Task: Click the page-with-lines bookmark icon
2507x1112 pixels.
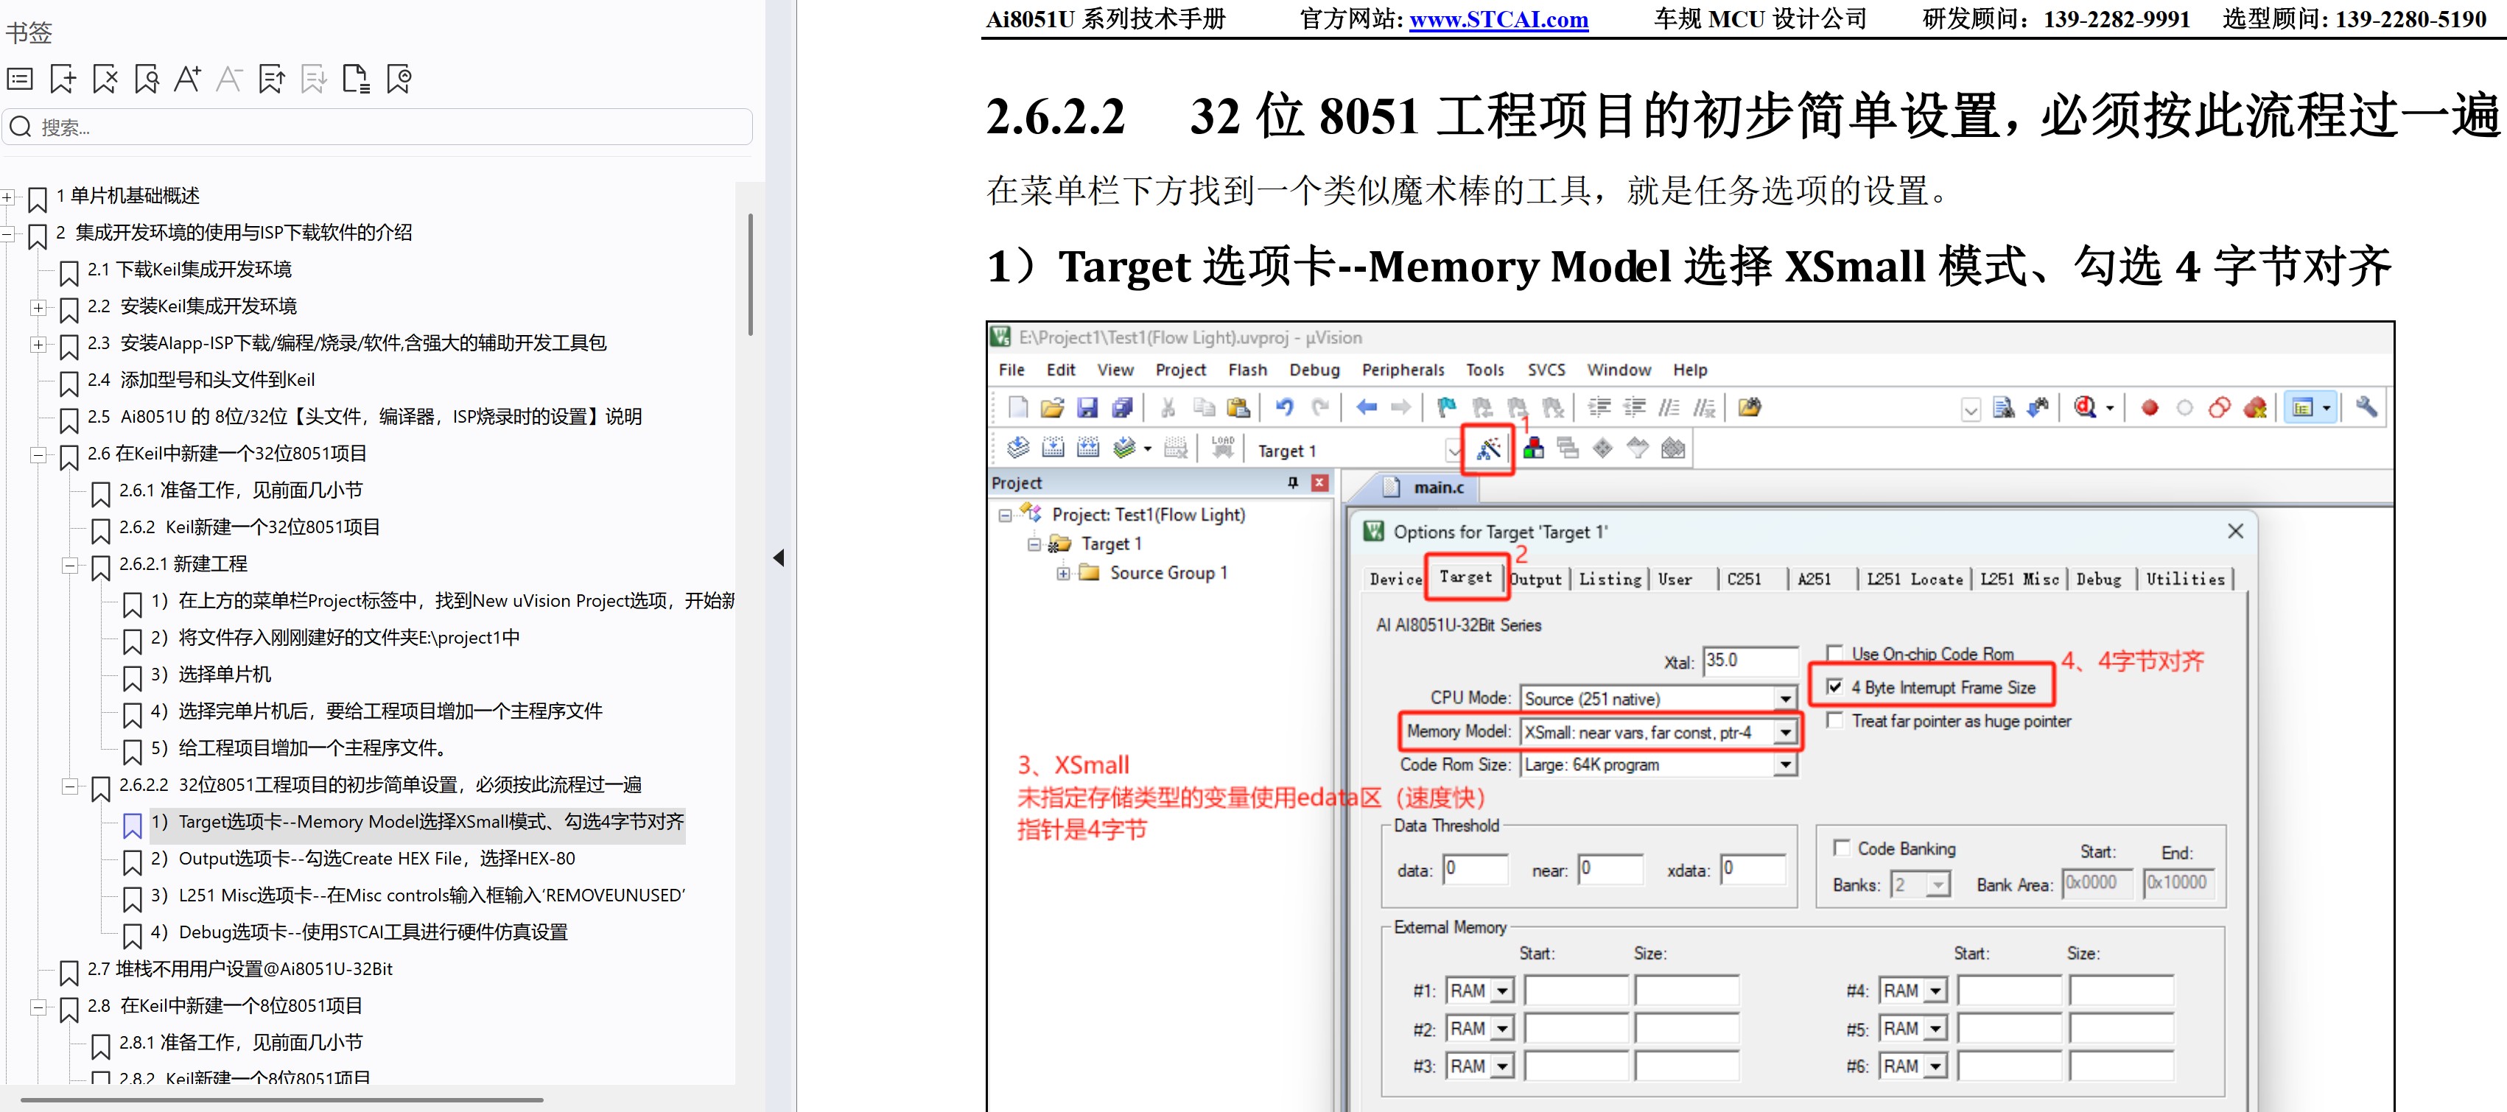Action: [357, 79]
